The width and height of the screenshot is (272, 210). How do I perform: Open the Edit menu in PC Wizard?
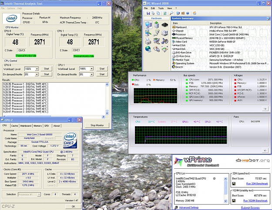pos(153,8)
